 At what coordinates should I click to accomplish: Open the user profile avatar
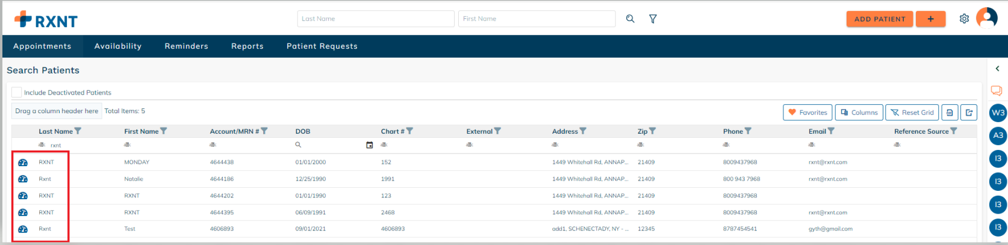click(987, 18)
